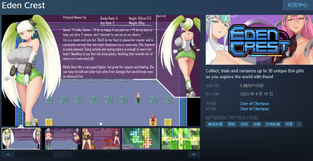Select the 冒险 tag
Viewport: 313px width, 161px height.
231,124
